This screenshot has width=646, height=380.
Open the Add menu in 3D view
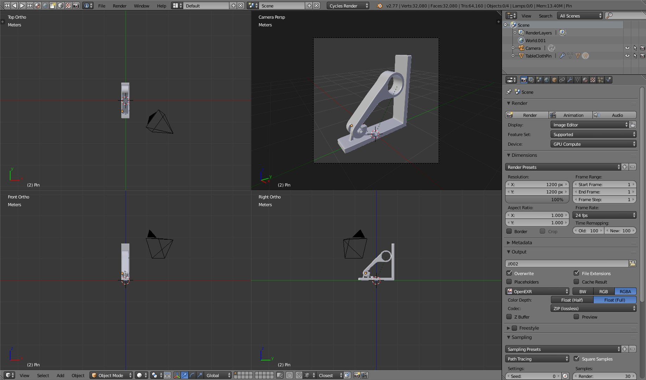coord(60,375)
